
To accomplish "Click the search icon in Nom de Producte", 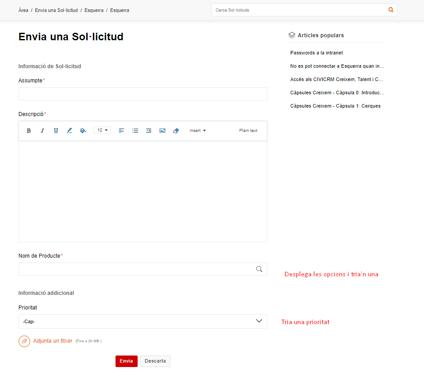I will 259,269.
